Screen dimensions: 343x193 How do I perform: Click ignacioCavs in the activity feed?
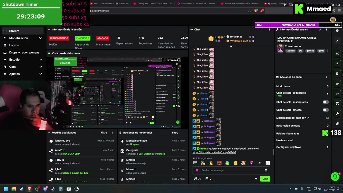[62, 141]
